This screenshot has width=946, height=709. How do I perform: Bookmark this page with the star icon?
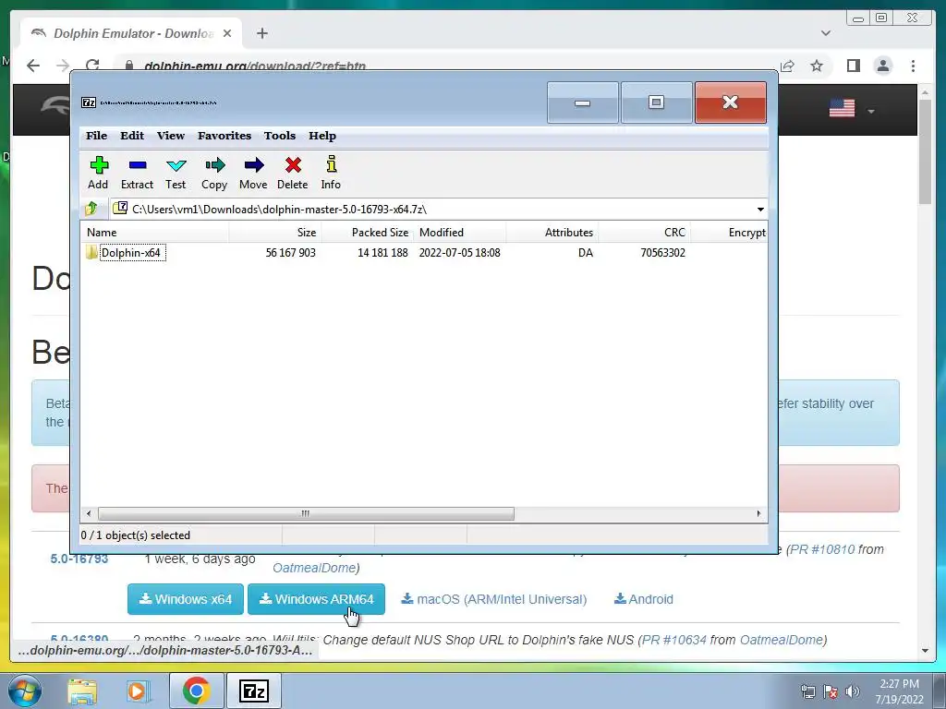click(817, 66)
